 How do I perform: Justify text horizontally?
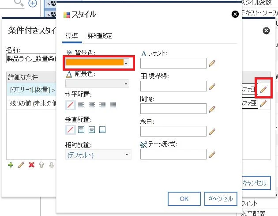click(x=113, y=105)
